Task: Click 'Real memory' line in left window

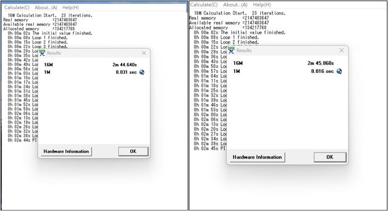Action: pyautogui.click(x=40, y=20)
